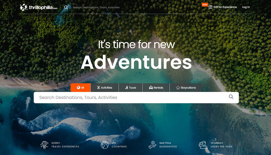Image resolution: width=271 pixels, height=155 pixels.
Task: Select the All tab
Action: pyautogui.click(x=80, y=88)
